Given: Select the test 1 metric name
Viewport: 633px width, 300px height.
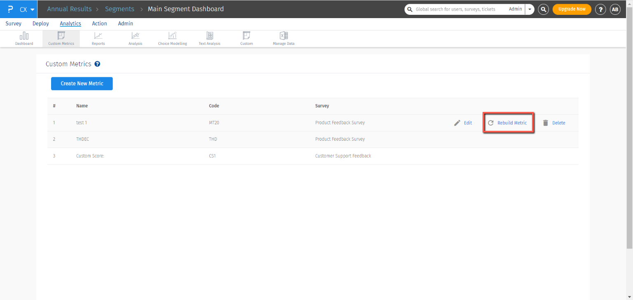Looking at the screenshot, I should (82, 123).
